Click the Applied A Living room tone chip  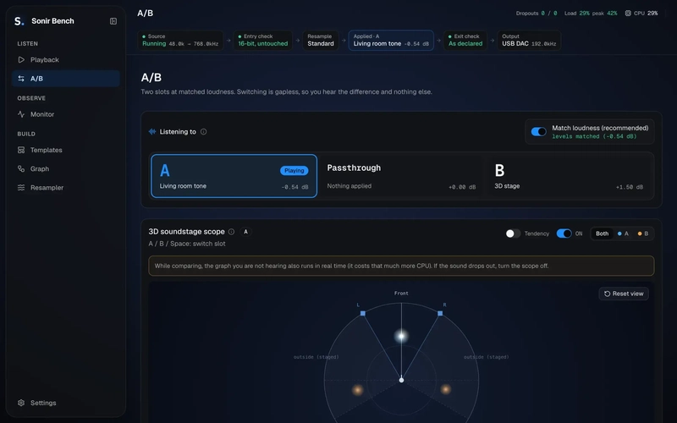click(391, 40)
